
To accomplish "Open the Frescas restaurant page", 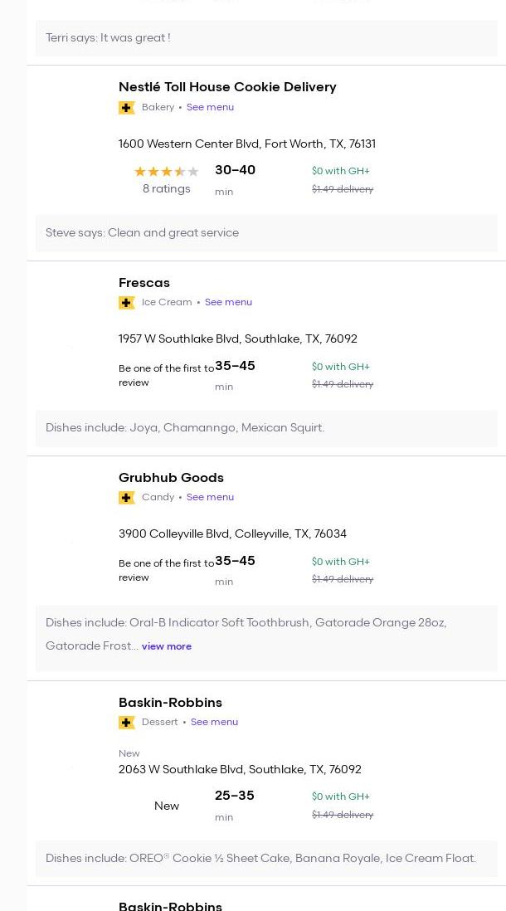I will pyautogui.click(x=144, y=283).
